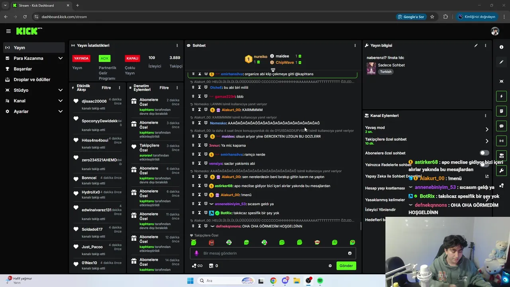Open Denetim Eylemleri three-dot menu
The width and height of the screenshot is (510, 287).
[x=177, y=88]
